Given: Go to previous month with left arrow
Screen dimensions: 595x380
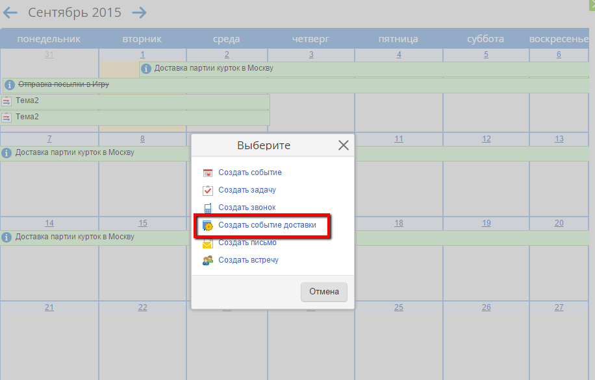Looking at the screenshot, I should pyautogui.click(x=10, y=13).
